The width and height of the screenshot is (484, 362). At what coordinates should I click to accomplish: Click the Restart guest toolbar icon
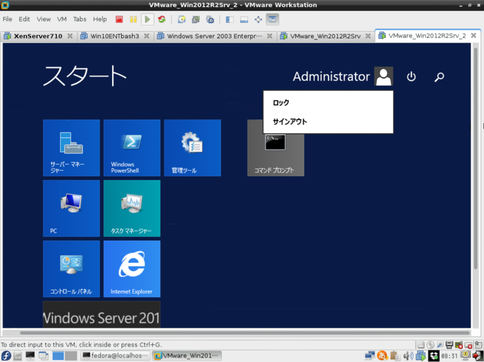[162, 19]
